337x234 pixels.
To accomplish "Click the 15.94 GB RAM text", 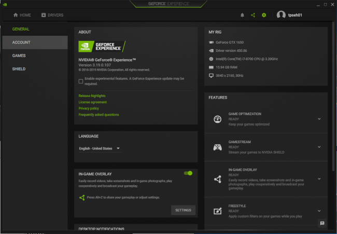I will coord(227,67).
